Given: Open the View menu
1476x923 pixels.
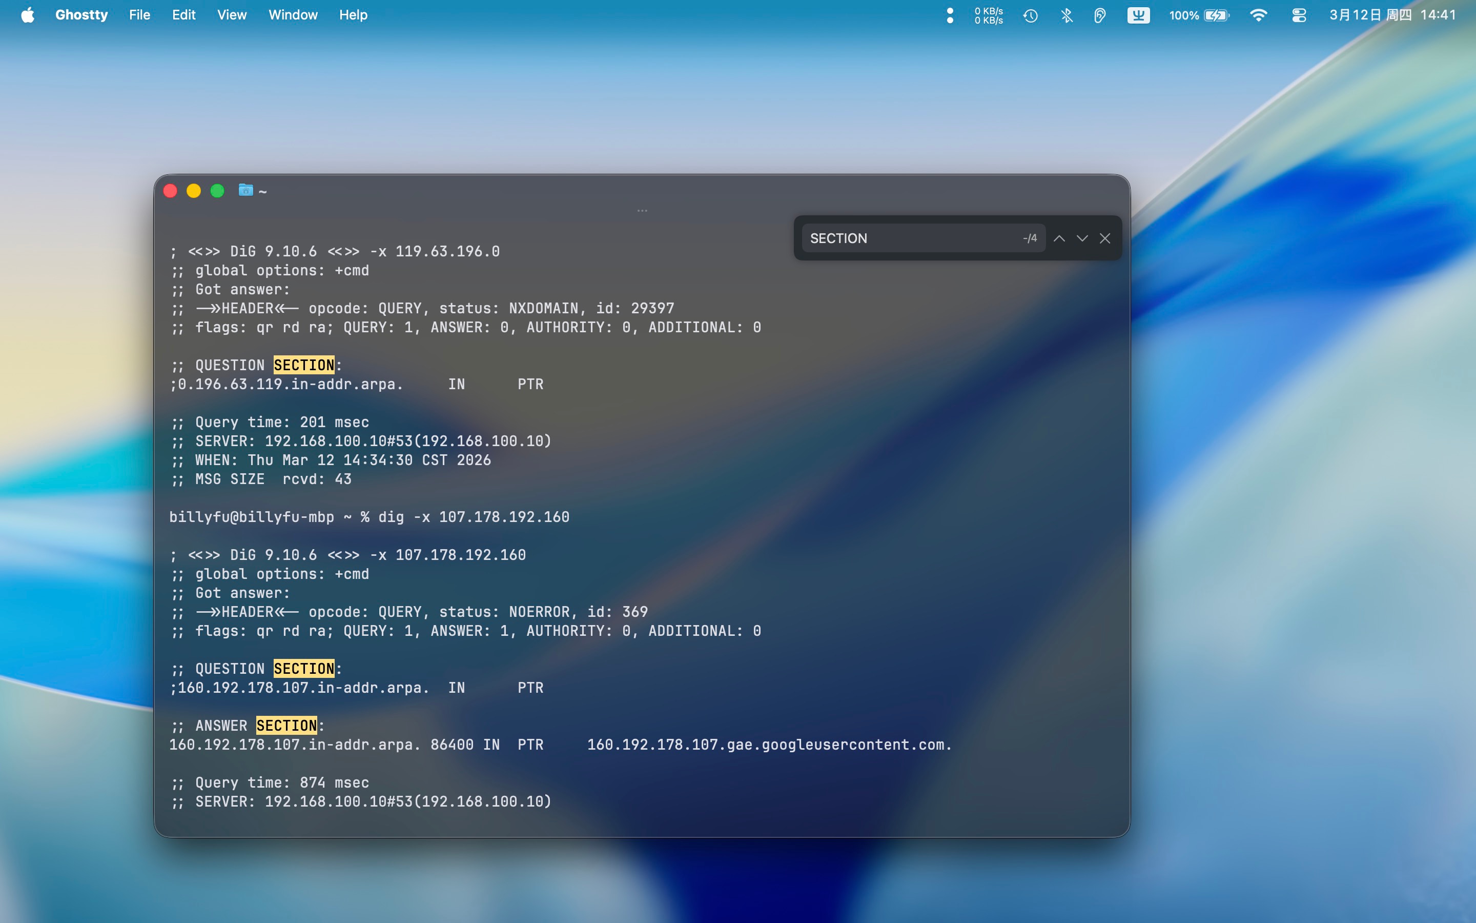Looking at the screenshot, I should pyautogui.click(x=232, y=15).
